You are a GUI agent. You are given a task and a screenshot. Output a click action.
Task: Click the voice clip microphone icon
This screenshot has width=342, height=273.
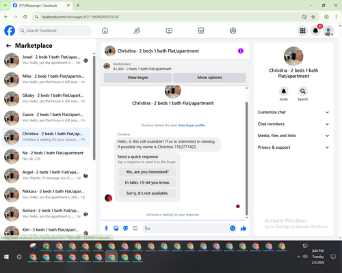[x=106, y=228]
